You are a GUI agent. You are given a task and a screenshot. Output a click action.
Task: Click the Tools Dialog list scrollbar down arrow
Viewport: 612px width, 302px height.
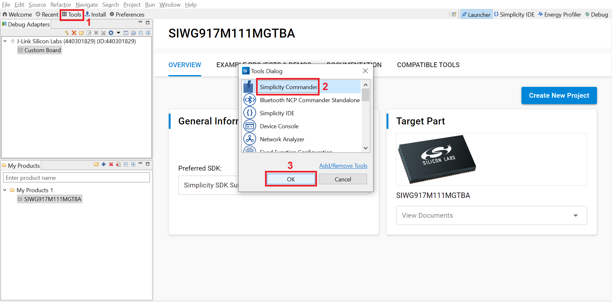365,148
